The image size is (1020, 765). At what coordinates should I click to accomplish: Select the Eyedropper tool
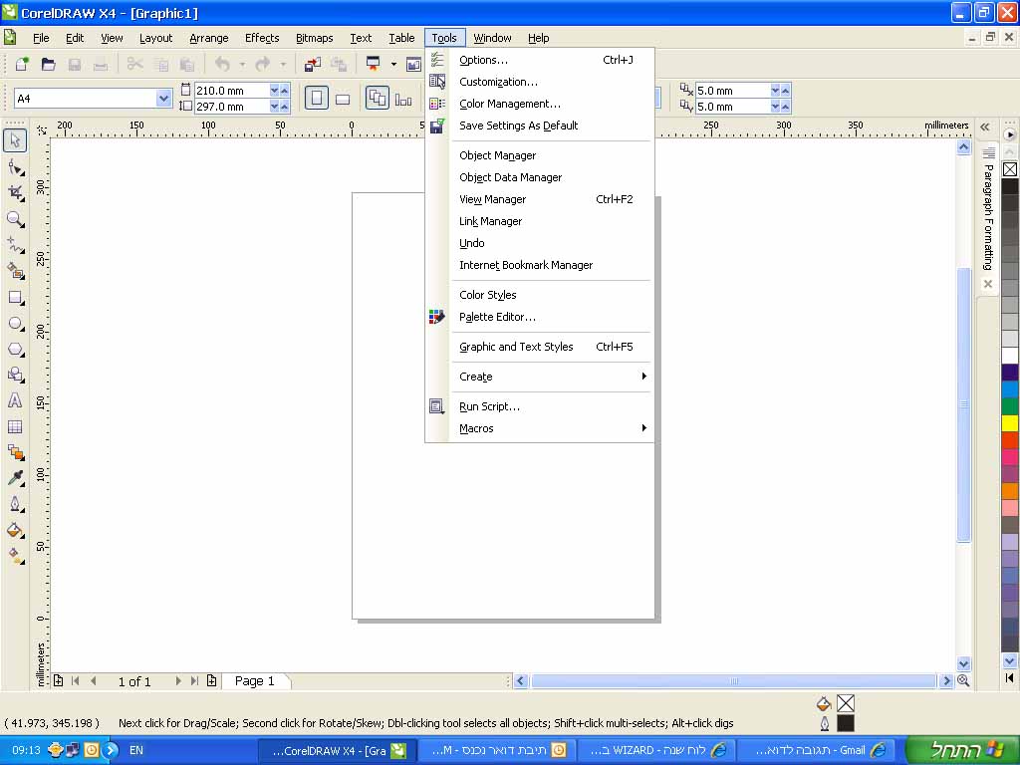click(15, 478)
